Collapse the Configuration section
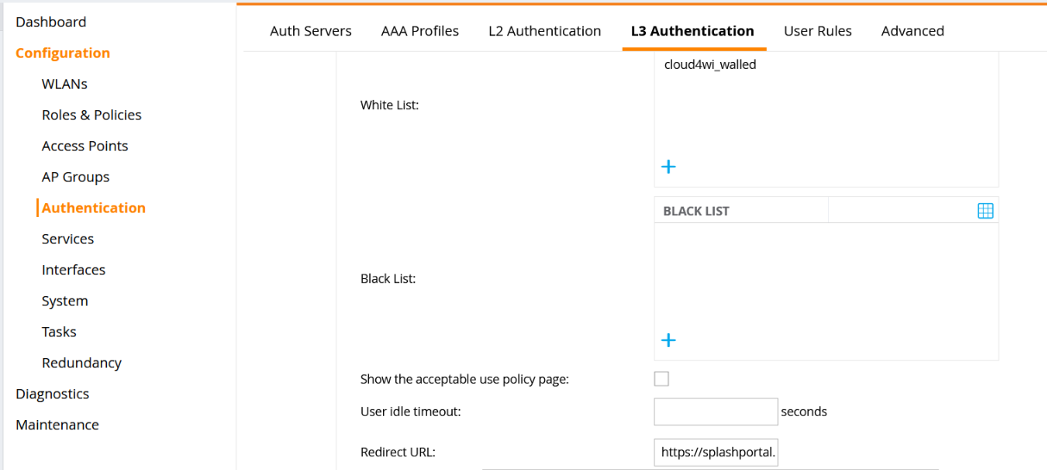Image resolution: width=1047 pixels, height=470 pixels. 63,53
